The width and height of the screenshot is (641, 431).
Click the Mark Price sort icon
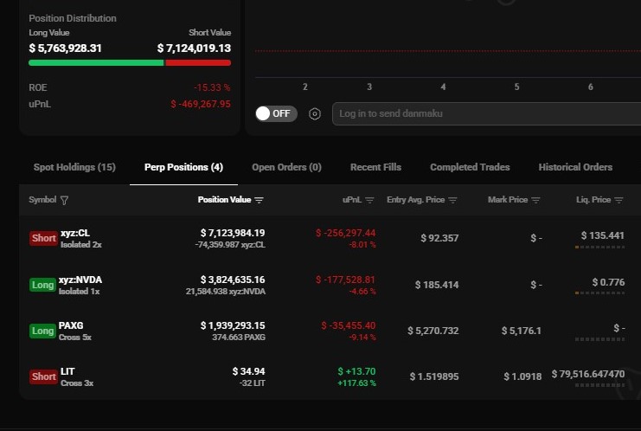pos(535,200)
